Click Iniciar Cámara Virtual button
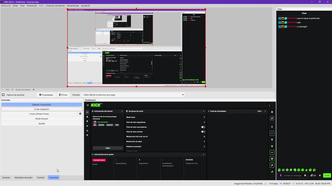 click(39, 114)
